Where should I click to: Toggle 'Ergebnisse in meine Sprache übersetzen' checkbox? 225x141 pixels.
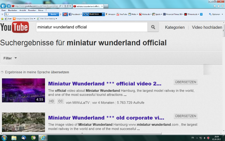[x=2, y=72]
